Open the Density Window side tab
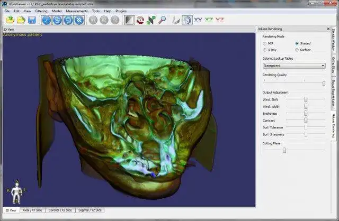339x221 pixels. point(333,40)
